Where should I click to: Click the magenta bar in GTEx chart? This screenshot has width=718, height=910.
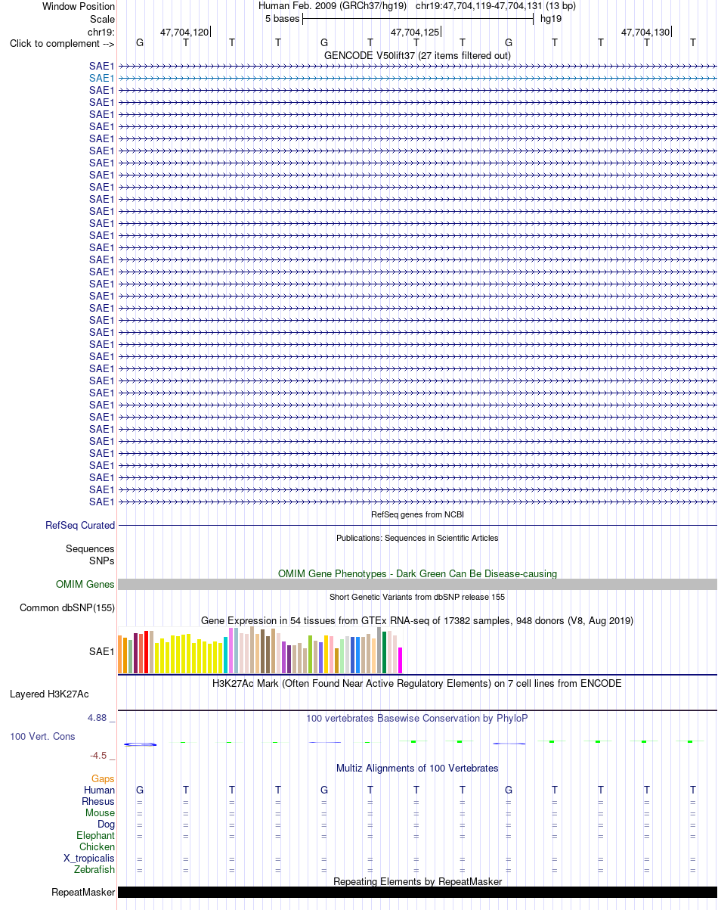click(x=401, y=660)
